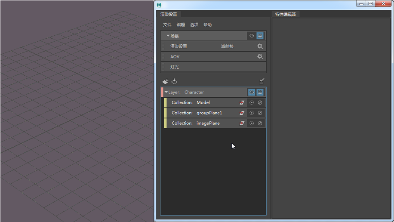This screenshot has width=394, height=222.
Task: Click red flag icon on groupPlane1 collection
Action: [242, 113]
